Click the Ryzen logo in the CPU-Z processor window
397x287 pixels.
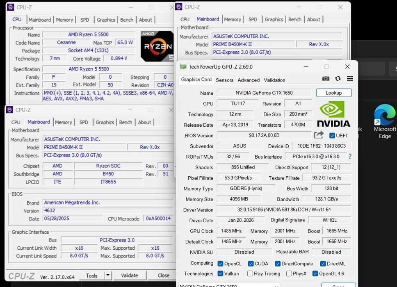pyautogui.click(x=157, y=46)
